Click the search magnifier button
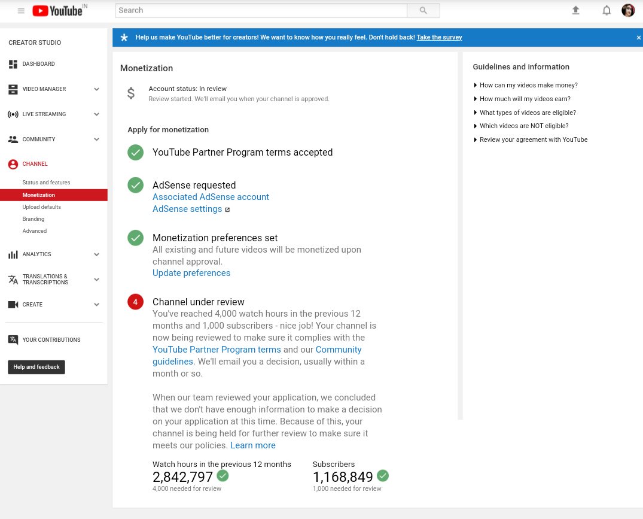This screenshot has height=519, width=643. (x=423, y=11)
